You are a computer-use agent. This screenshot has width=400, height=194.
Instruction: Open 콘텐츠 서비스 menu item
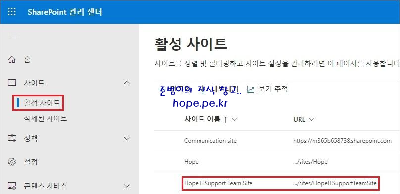(46, 186)
